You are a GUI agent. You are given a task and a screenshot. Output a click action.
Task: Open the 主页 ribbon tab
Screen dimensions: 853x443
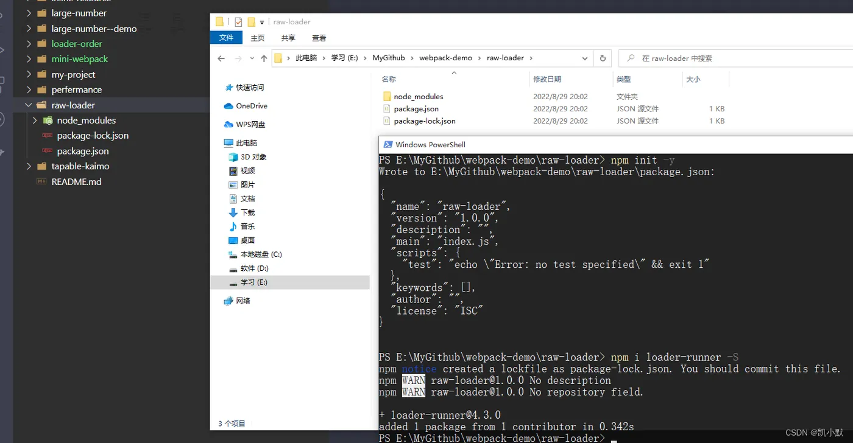pos(258,38)
